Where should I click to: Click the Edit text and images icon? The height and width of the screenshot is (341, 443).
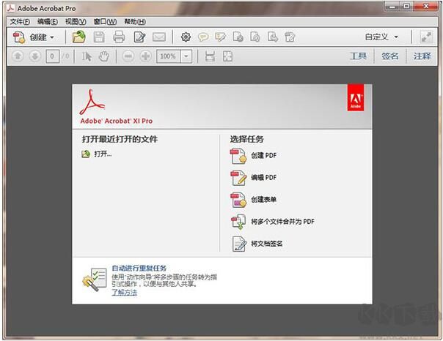coord(139,37)
